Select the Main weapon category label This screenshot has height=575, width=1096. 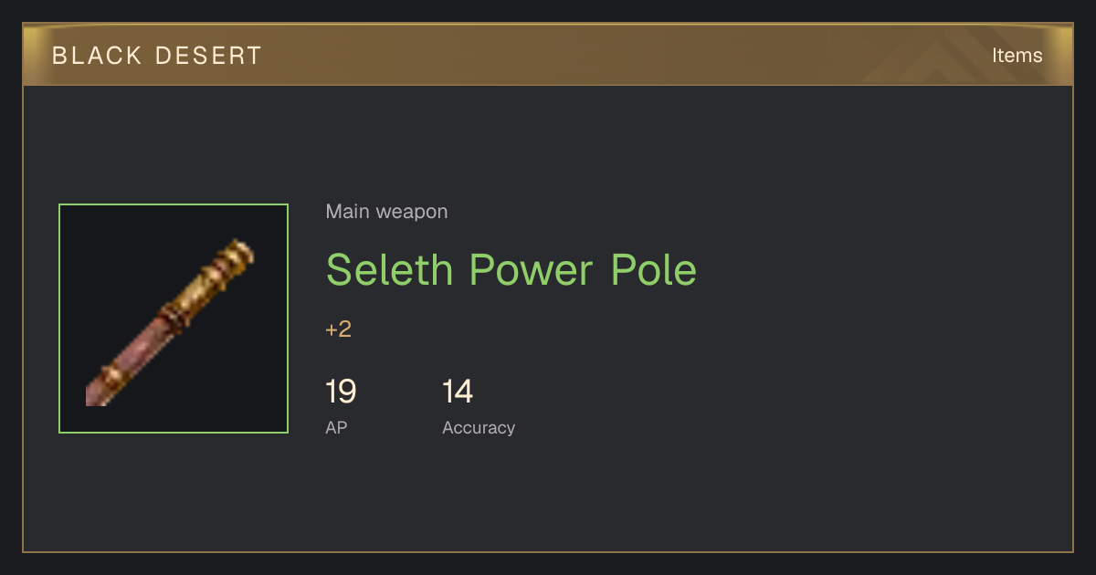click(x=386, y=212)
